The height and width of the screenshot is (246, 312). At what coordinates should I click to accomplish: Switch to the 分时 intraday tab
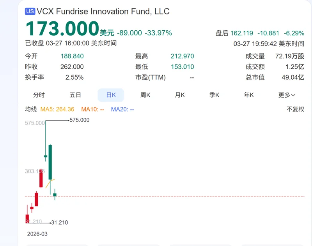pyautogui.click(x=39, y=95)
